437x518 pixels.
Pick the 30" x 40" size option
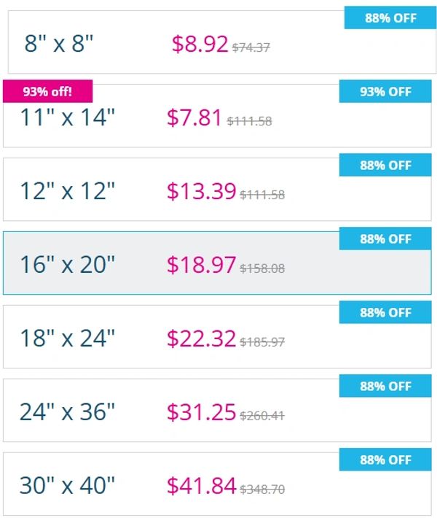click(x=67, y=485)
